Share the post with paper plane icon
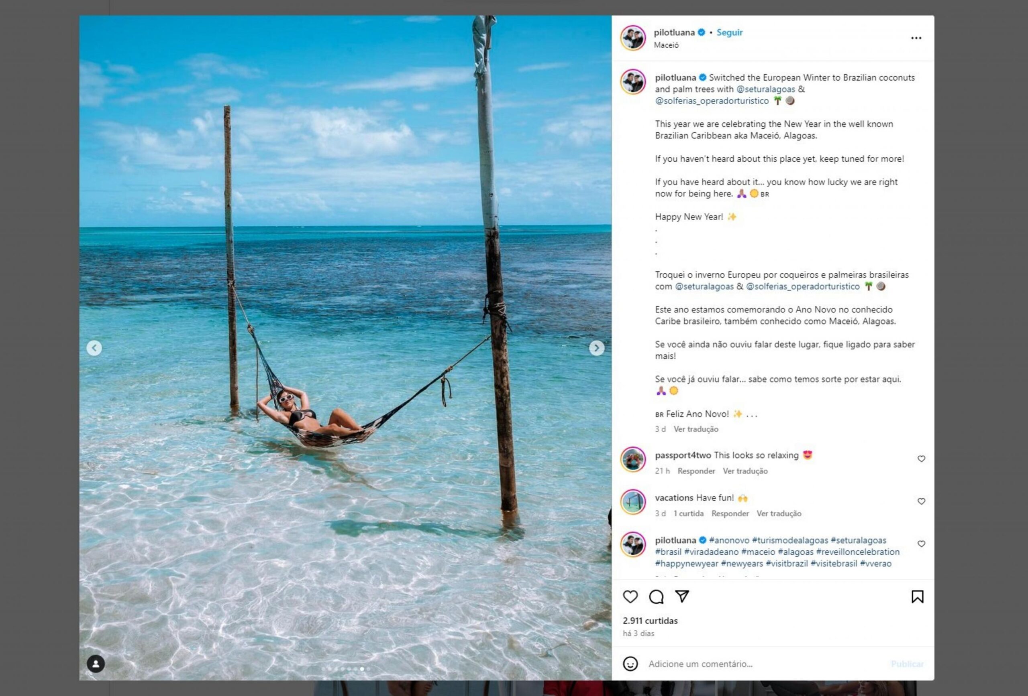This screenshot has width=1028, height=696. pyautogui.click(x=682, y=597)
